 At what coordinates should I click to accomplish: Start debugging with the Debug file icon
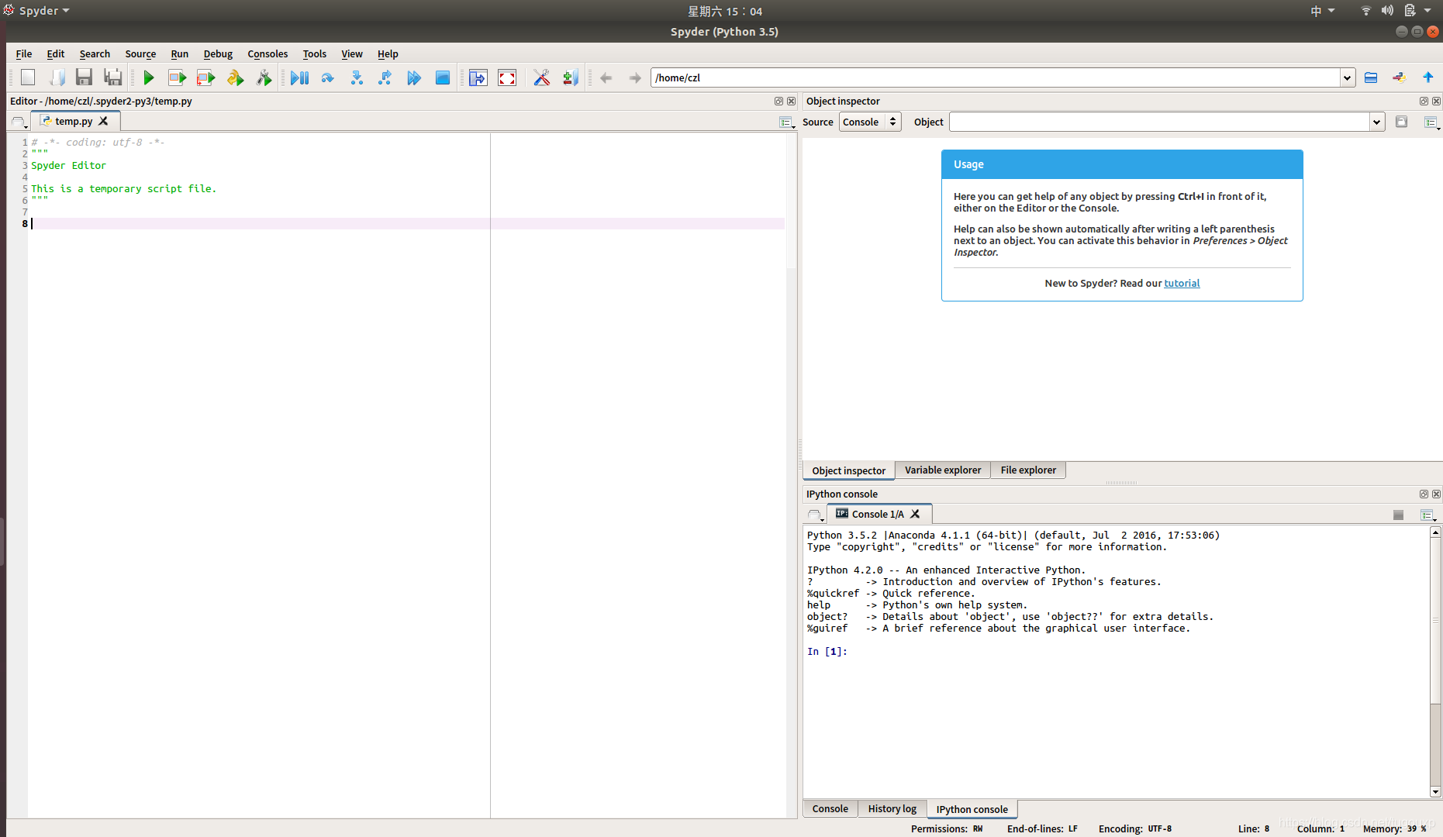coord(299,77)
